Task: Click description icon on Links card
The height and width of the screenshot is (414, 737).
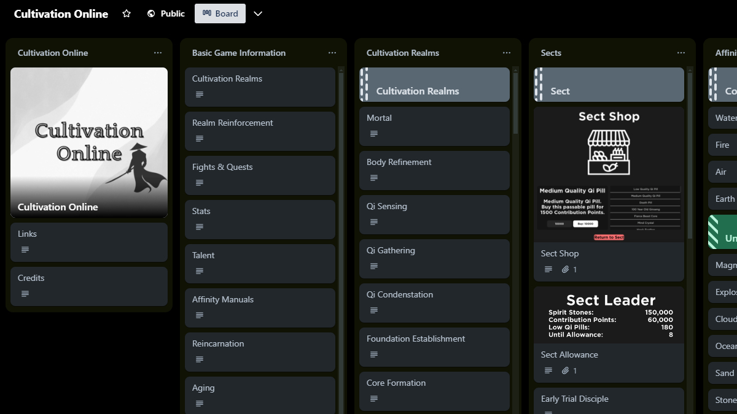Action: click(x=25, y=250)
